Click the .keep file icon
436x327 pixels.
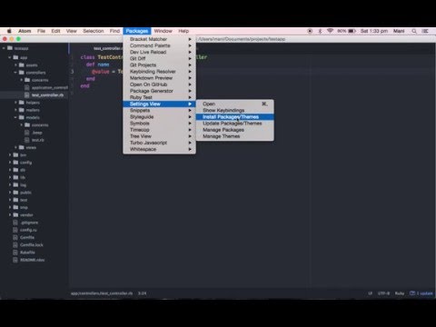[x=27, y=133]
